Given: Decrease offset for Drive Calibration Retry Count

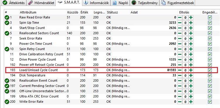Looking at the screenshot, I should pyautogui.click(x=180, y=54).
